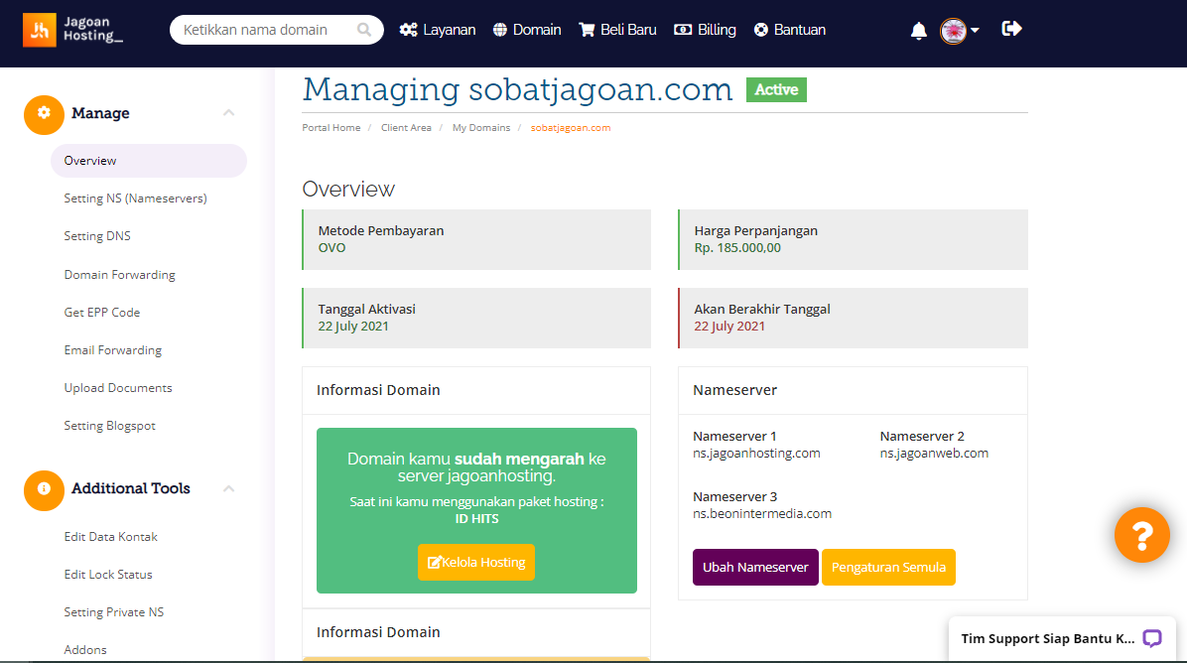The image size is (1187, 663).
Task: Click the Managing sobatjagoan.com heading
Action: 518,89
